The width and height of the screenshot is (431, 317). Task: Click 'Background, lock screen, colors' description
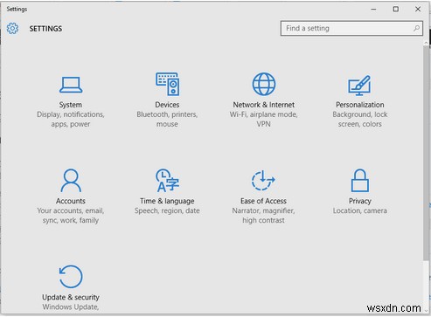(360, 120)
